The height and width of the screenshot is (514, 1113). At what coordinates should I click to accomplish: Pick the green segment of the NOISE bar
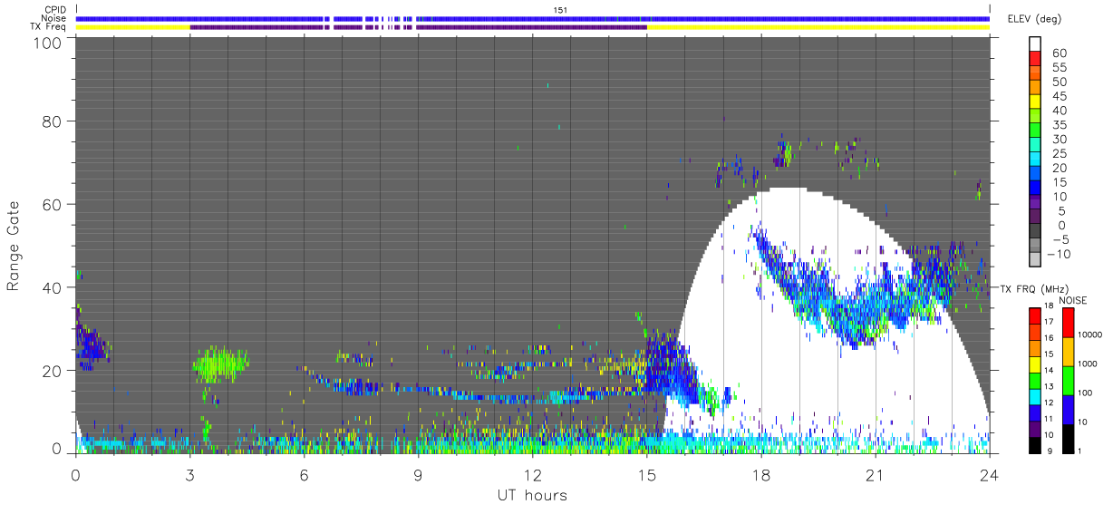[x=1067, y=379]
